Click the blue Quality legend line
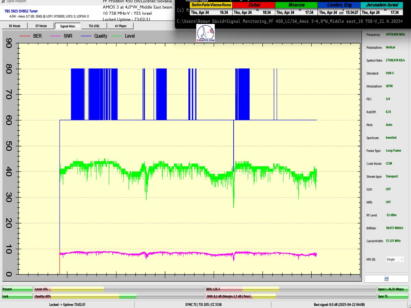Screen dimensions: 411x308 coord(86,36)
